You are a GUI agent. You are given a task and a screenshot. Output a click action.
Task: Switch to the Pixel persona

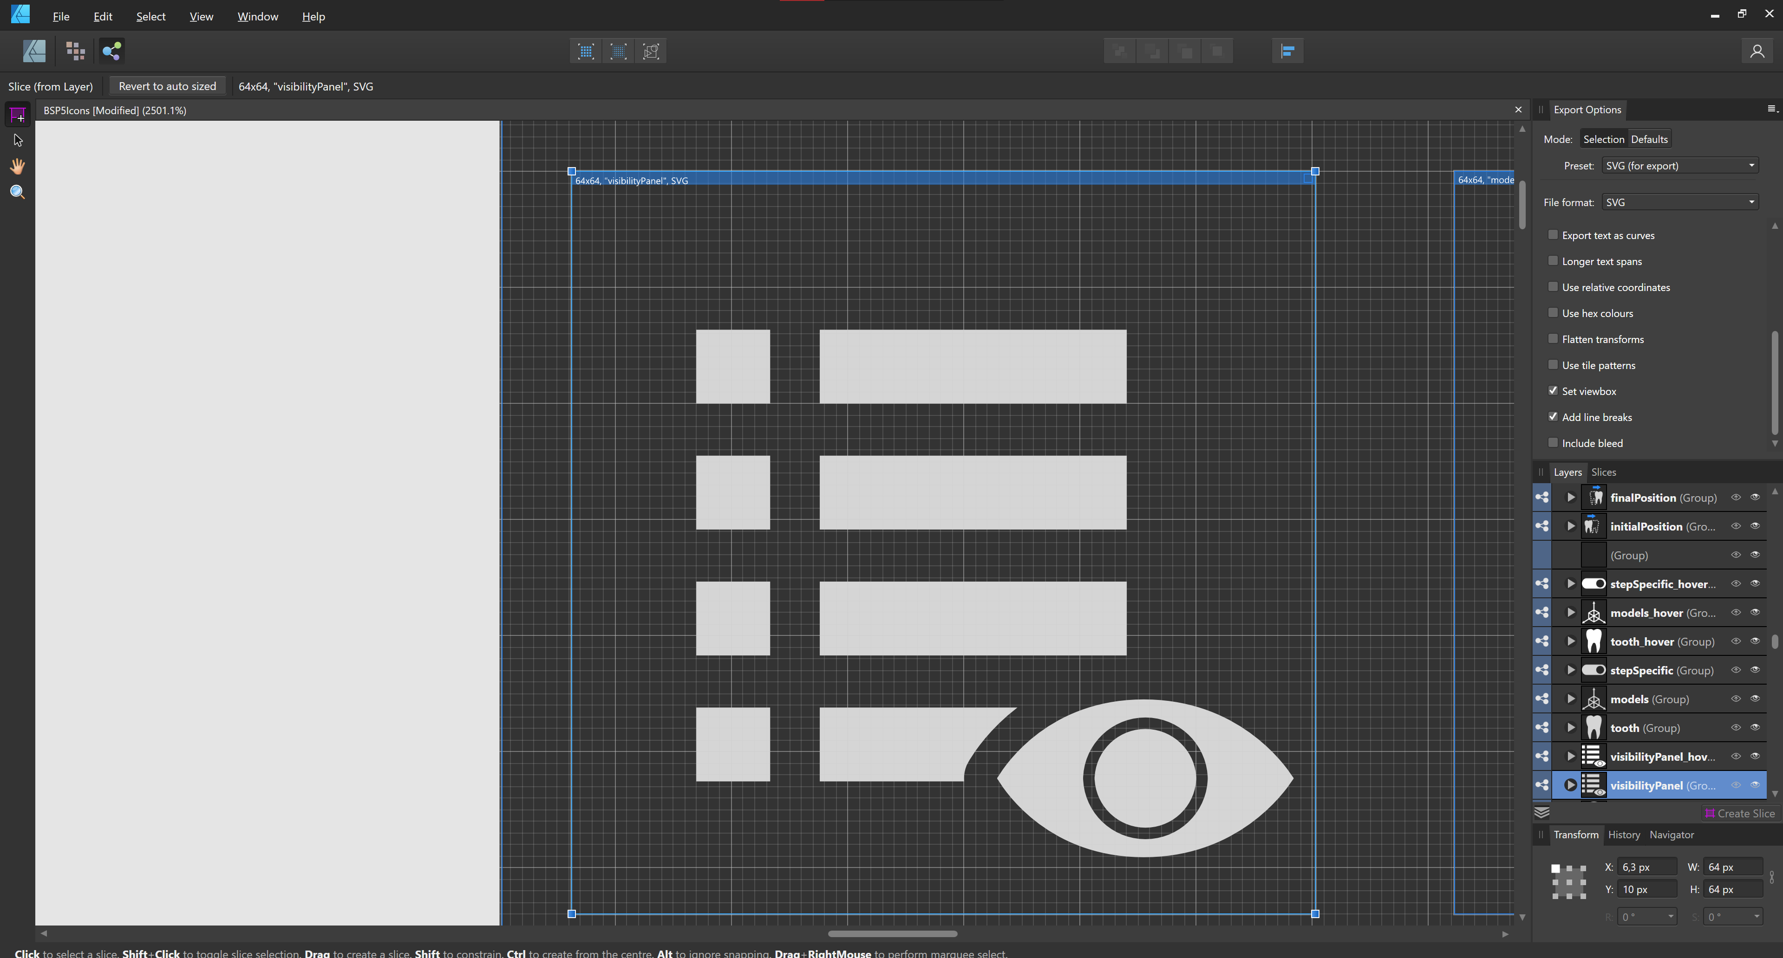click(75, 51)
